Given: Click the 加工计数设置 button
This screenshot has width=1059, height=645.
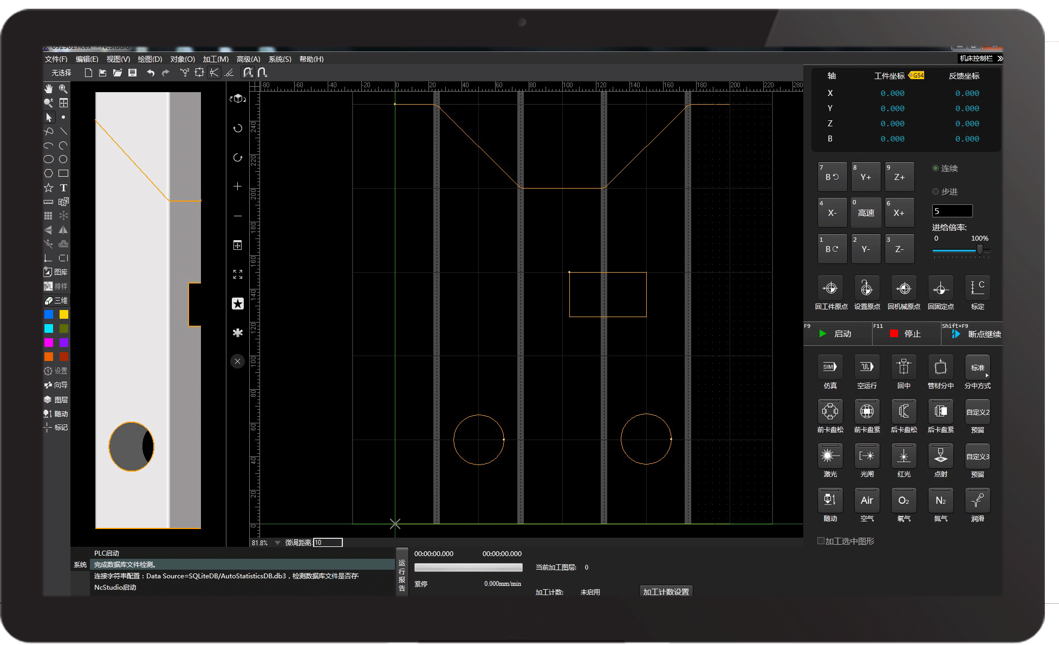Looking at the screenshot, I should point(666,592).
